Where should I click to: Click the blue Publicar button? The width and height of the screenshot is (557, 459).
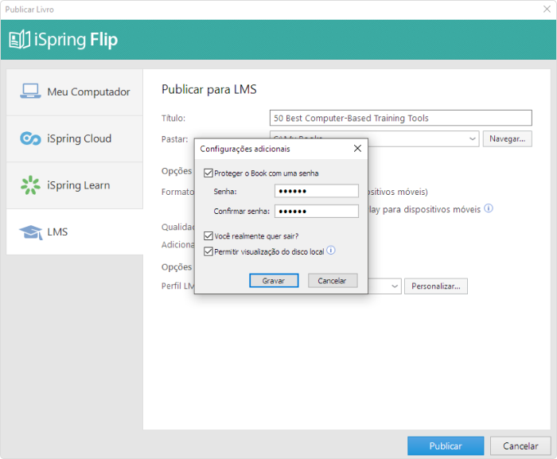(x=446, y=445)
